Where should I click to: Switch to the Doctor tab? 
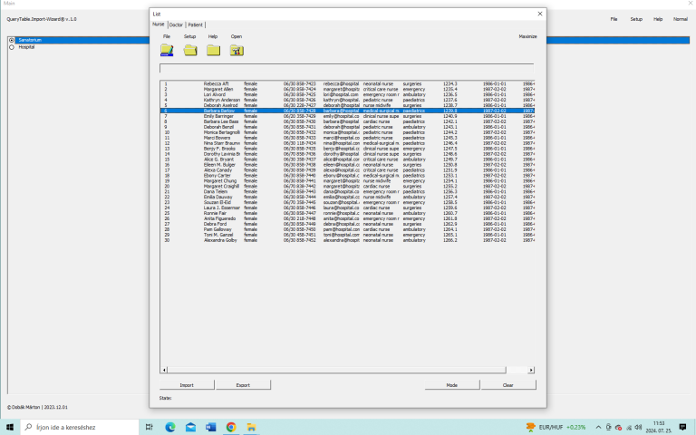[x=177, y=24]
